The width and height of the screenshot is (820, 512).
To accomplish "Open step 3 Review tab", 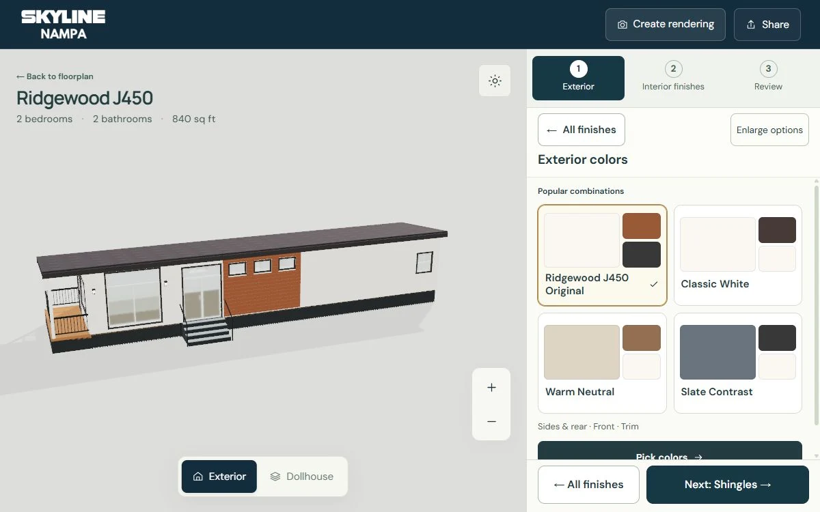I will (768, 78).
